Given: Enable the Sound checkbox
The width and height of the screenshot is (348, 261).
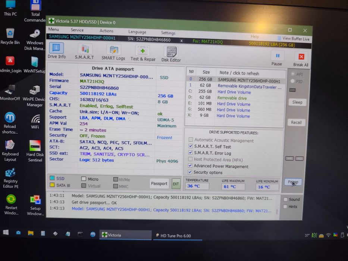Looking at the screenshot, I should pos(286,199).
